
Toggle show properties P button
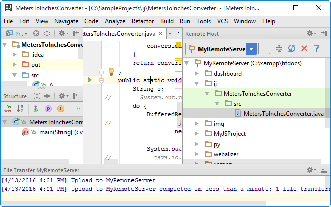(48, 109)
